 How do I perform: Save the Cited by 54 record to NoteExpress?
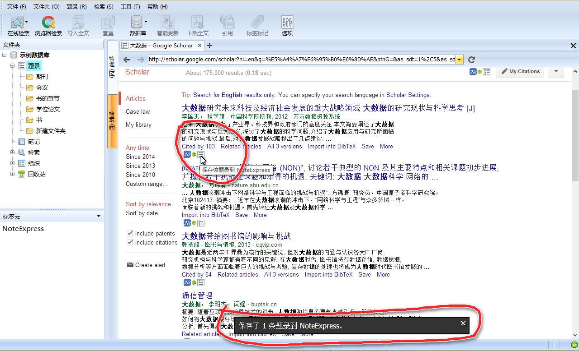[x=201, y=282]
